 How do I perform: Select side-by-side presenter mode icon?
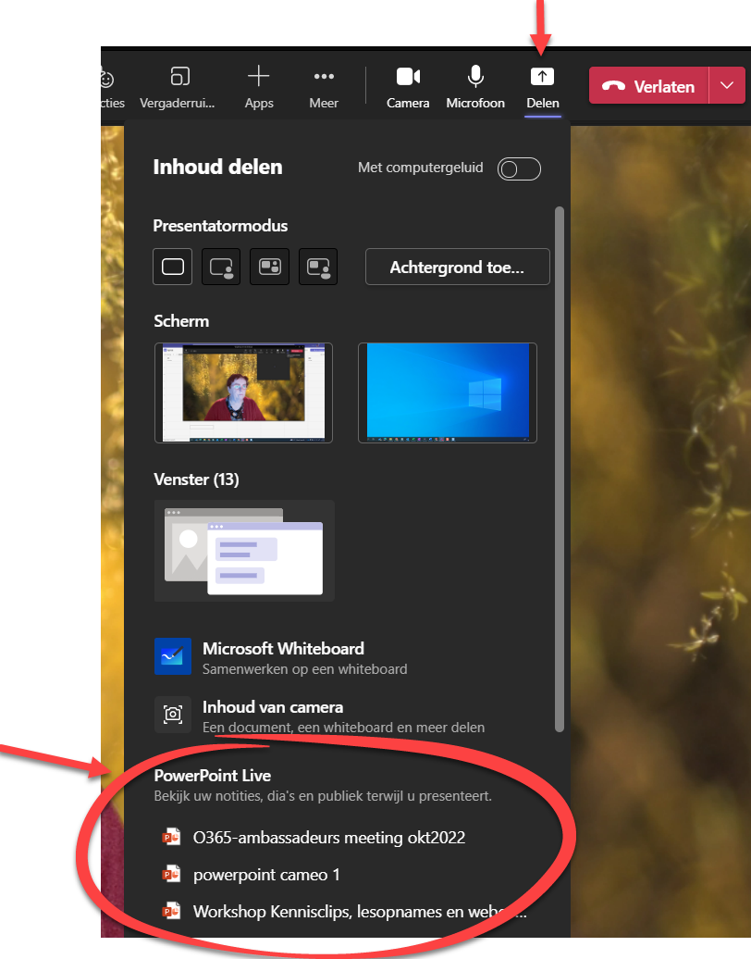click(269, 267)
